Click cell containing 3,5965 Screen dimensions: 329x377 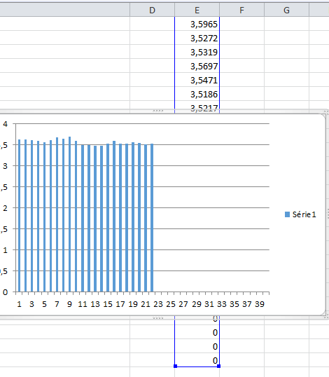click(x=197, y=24)
